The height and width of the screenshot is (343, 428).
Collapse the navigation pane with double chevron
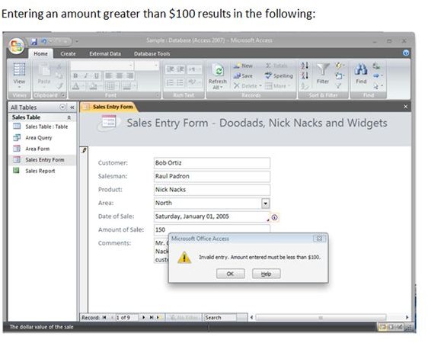(x=72, y=107)
